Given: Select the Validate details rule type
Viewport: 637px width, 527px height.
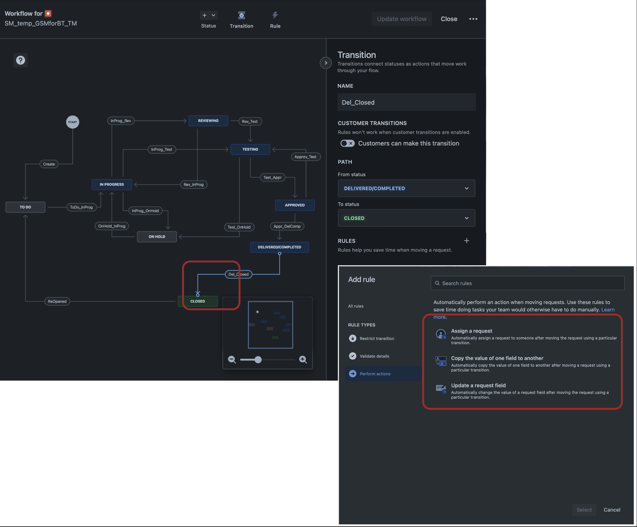Looking at the screenshot, I should (374, 356).
